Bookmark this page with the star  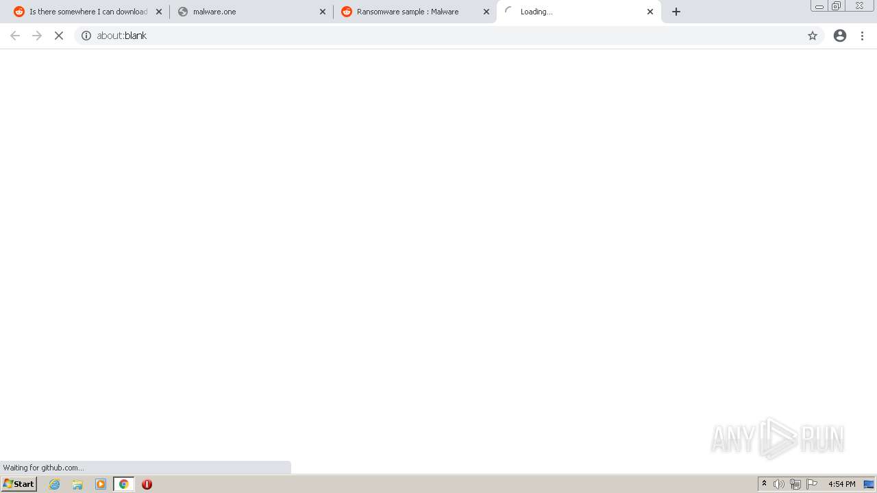[x=813, y=36]
